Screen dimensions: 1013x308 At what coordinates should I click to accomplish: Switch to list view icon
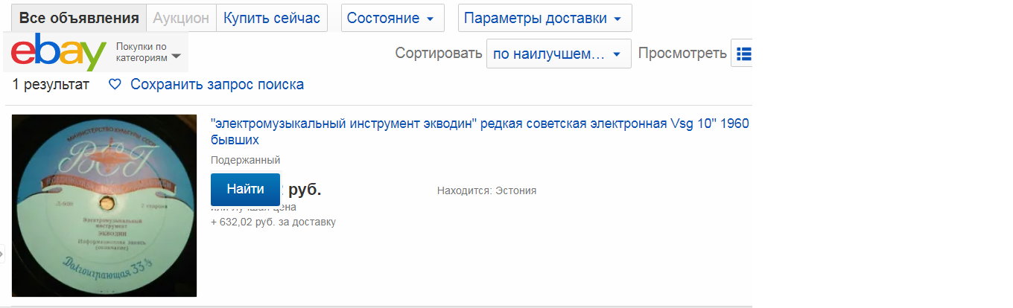coord(743,54)
